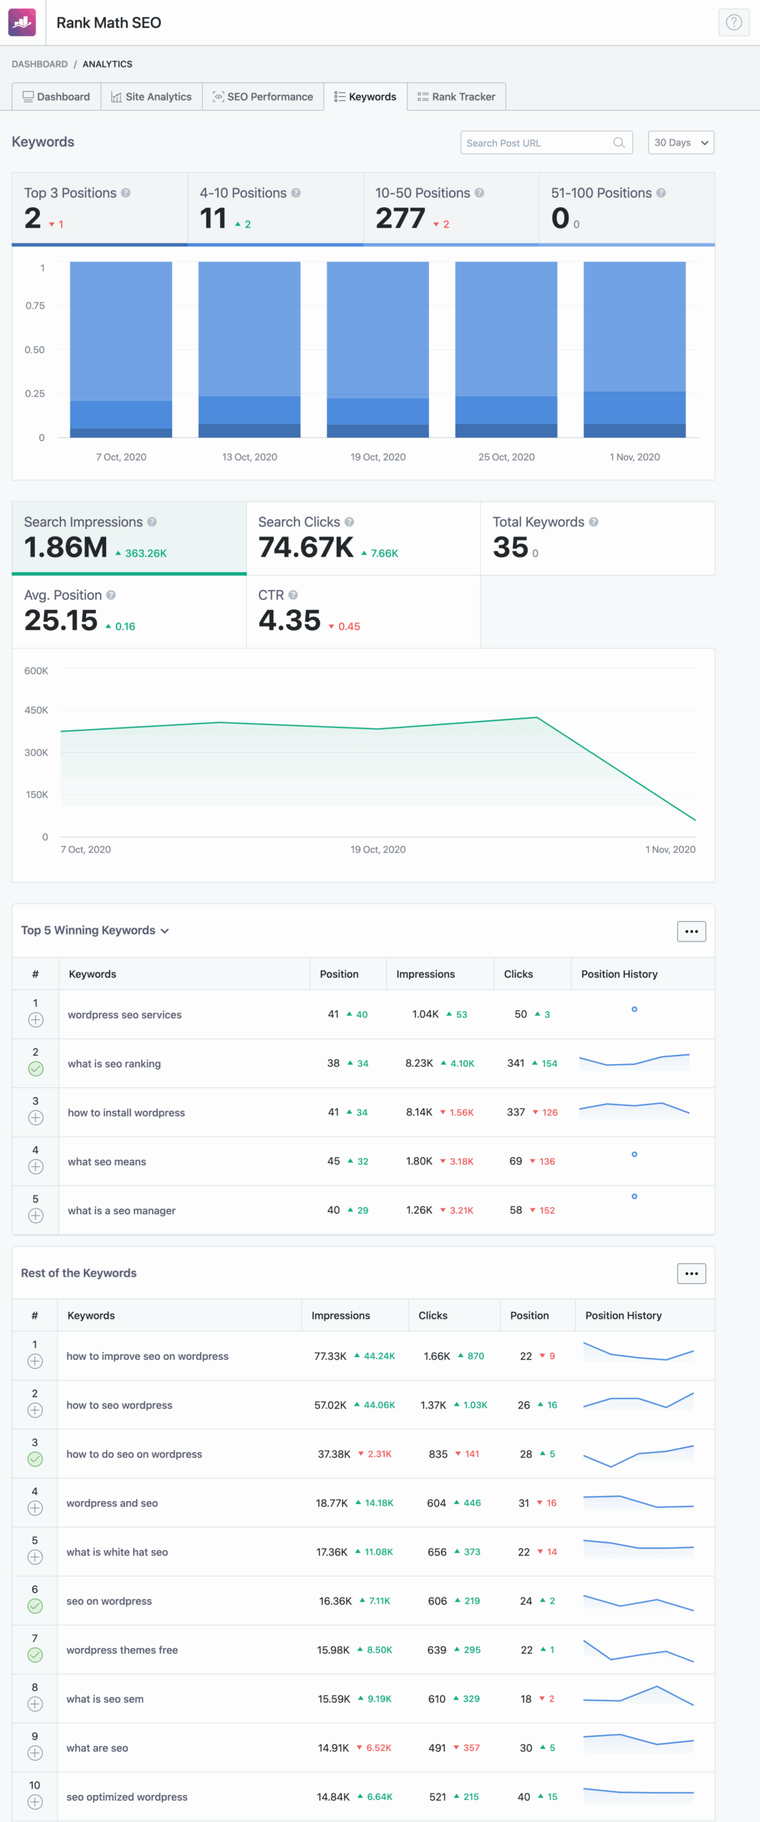Track keyword 'how to seo wordpress' plus icon
Screen dimensions: 760x1822
tap(35, 1411)
